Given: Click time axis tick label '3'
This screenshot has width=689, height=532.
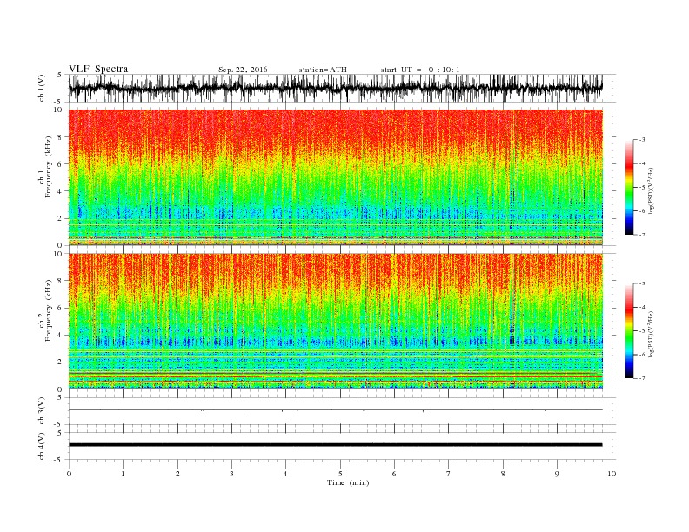Looking at the screenshot, I should pos(231,474).
